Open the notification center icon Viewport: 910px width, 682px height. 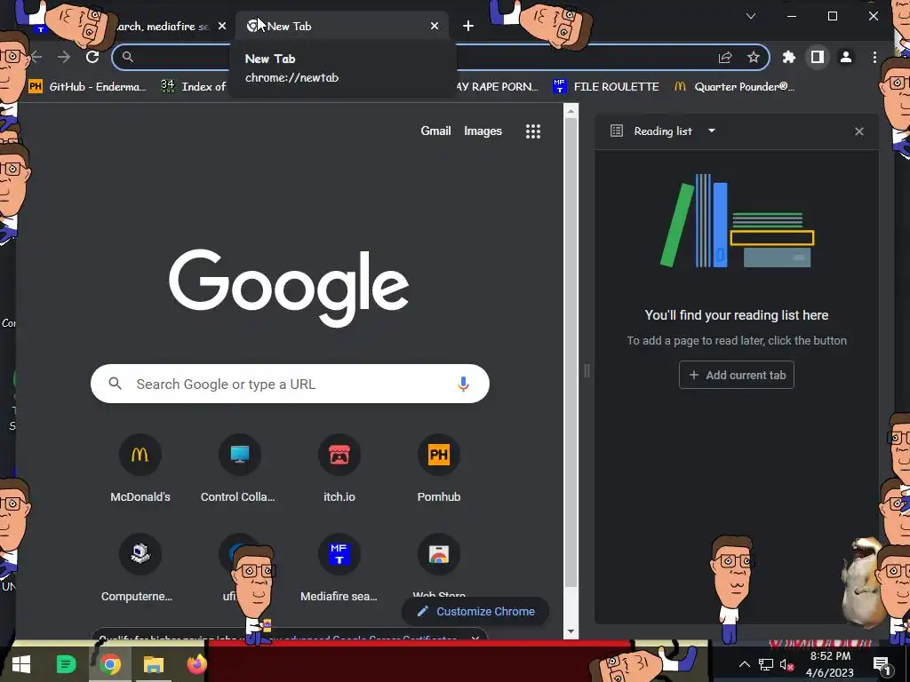pos(882,664)
